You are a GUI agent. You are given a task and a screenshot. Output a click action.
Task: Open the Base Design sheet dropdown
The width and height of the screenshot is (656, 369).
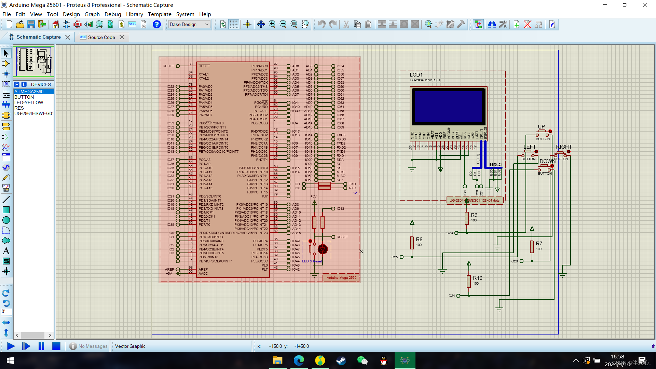(x=207, y=24)
